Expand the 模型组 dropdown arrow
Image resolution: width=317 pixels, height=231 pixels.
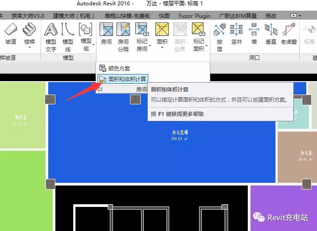point(94,45)
